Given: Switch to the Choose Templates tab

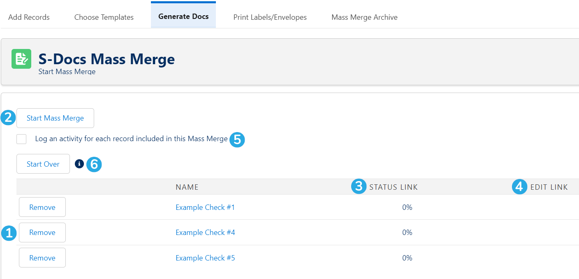Looking at the screenshot, I should 104,17.
